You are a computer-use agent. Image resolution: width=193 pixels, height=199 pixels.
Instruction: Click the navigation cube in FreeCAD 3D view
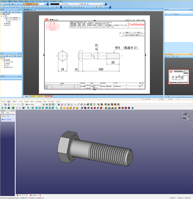[x=186, y=118]
